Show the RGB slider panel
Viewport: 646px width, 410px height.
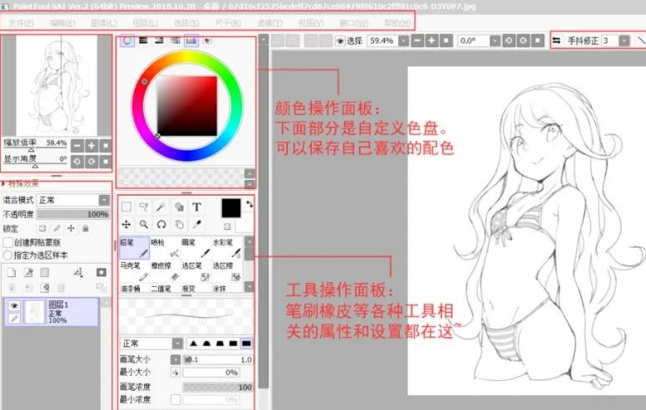143,40
